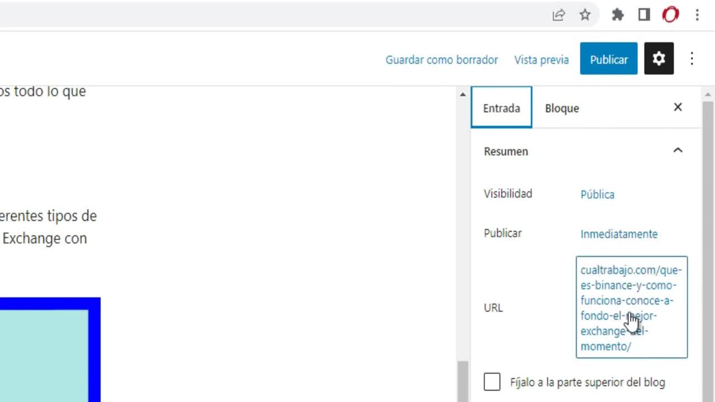This screenshot has height=402, width=715.
Task: Click the URL label text
Action: (493, 308)
